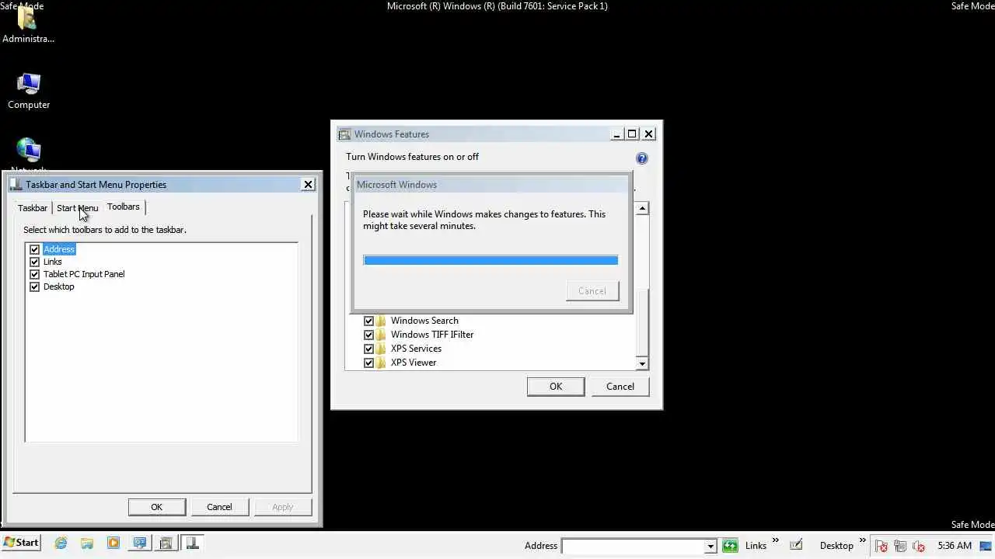Click the volume speaker tray icon
995x559 pixels.
pyautogui.click(x=919, y=546)
